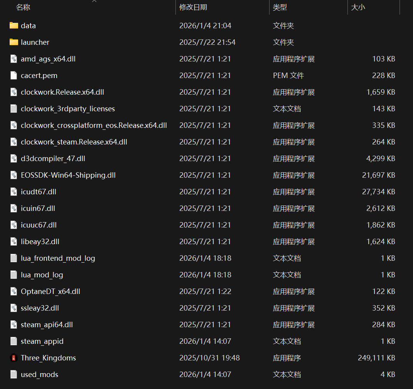Toggle sort direction via arrow above 名称
This screenshot has width=413, height=389.
(94, 1)
